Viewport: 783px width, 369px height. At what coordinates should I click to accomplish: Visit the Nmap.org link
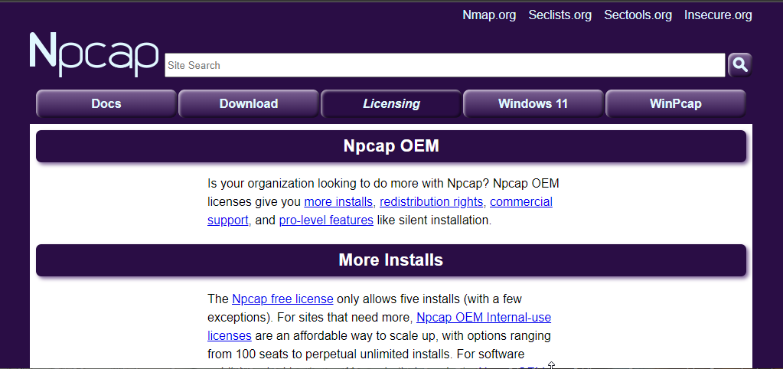pyautogui.click(x=489, y=15)
